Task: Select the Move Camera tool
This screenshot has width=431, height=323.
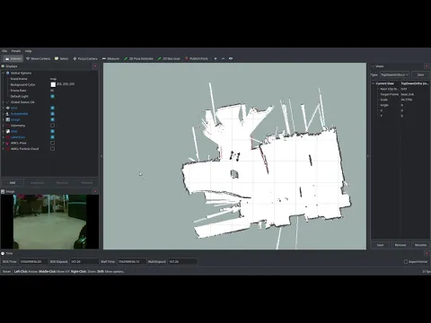Action: click(38, 58)
